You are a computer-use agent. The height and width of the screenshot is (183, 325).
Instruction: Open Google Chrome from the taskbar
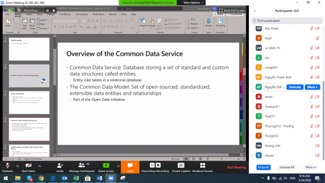click(x=41, y=178)
